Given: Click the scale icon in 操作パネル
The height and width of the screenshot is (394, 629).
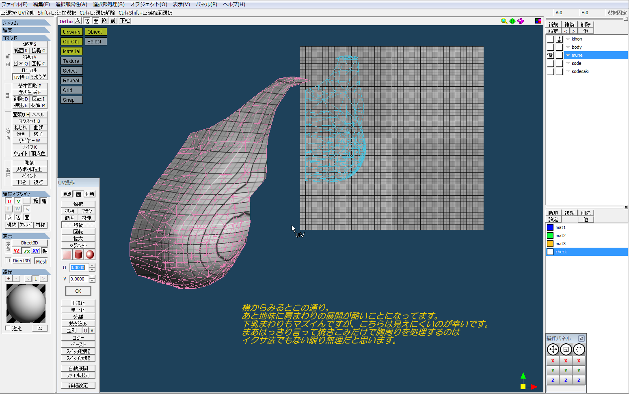Looking at the screenshot, I should coord(566,349).
